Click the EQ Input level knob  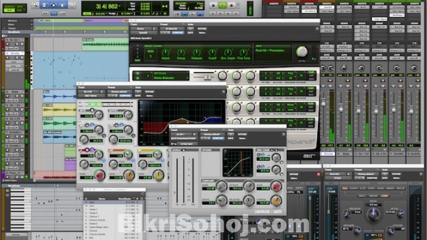pyautogui.click(x=98, y=115)
